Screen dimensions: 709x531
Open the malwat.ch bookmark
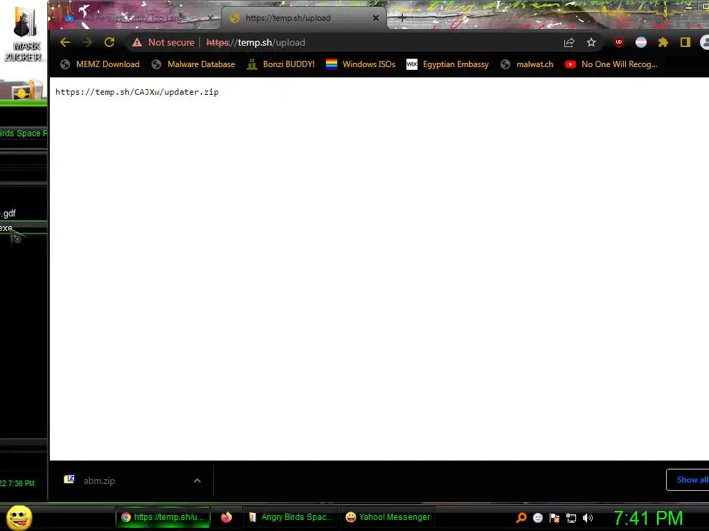click(x=527, y=64)
